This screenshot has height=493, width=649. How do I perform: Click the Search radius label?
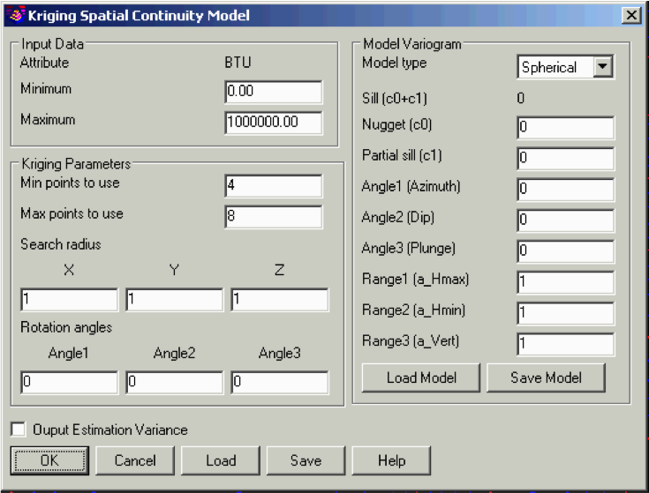pos(61,244)
